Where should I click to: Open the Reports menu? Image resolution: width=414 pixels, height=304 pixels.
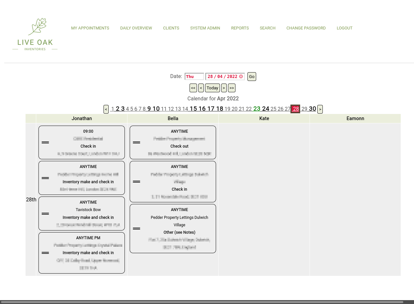(x=240, y=28)
